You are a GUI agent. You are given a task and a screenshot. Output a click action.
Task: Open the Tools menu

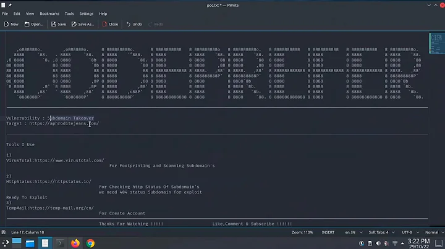(69, 14)
